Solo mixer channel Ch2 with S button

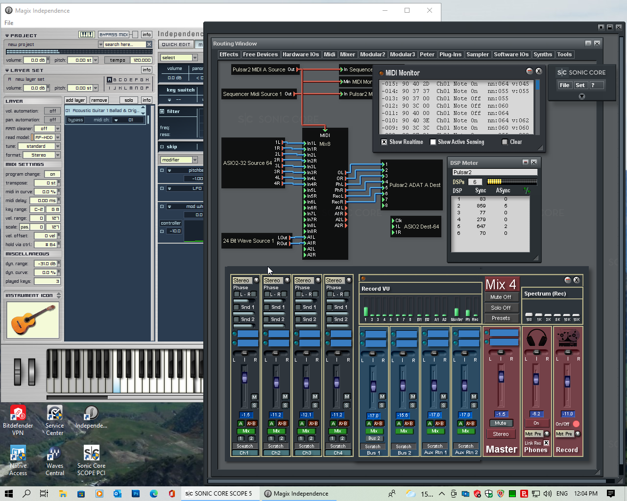[x=285, y=405]
